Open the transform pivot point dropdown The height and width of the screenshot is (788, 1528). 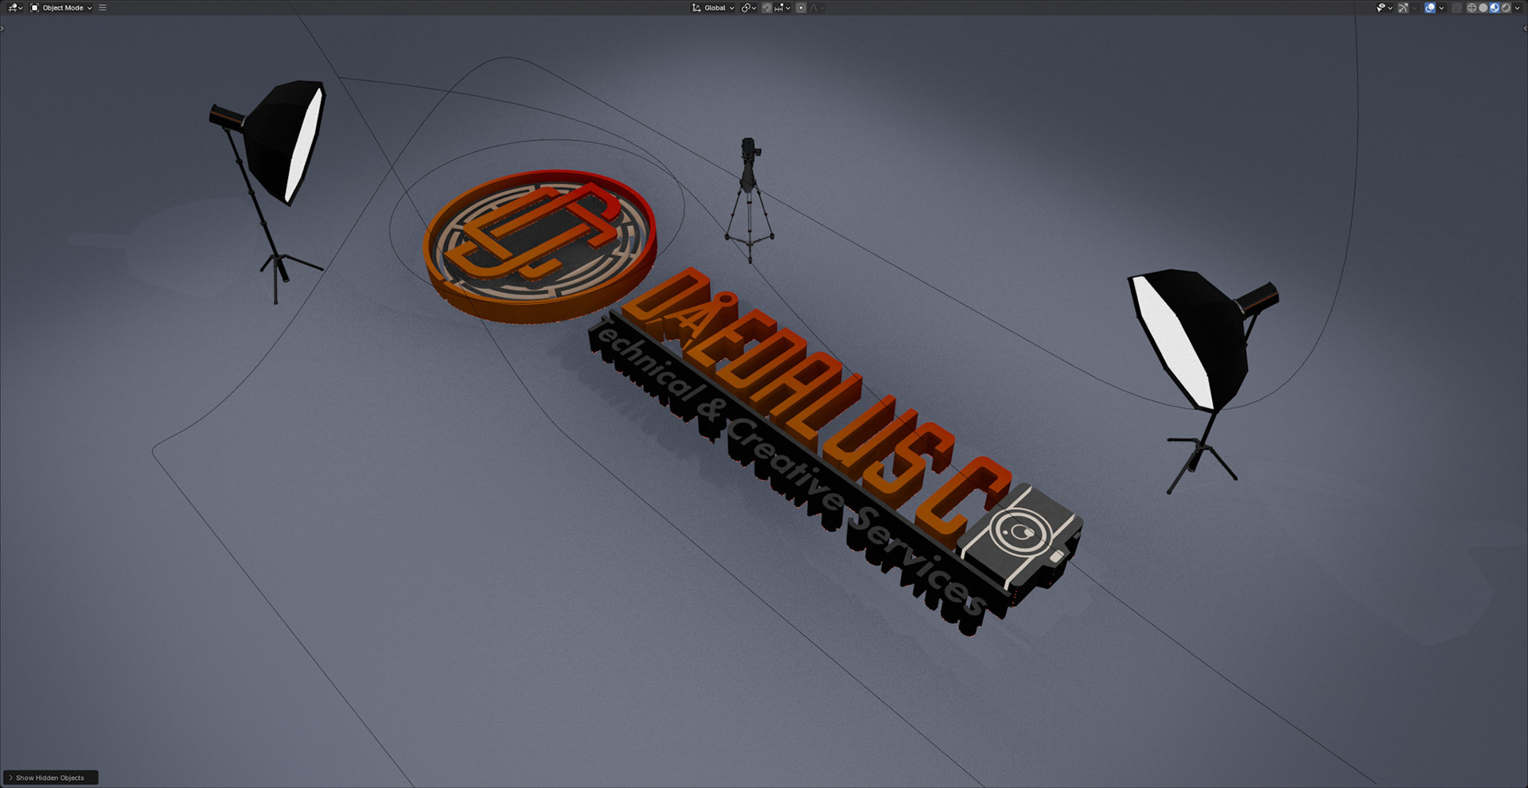point(749,8)
